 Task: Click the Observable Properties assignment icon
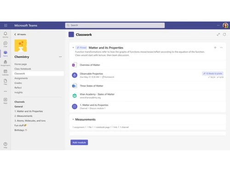pos(75,75)
